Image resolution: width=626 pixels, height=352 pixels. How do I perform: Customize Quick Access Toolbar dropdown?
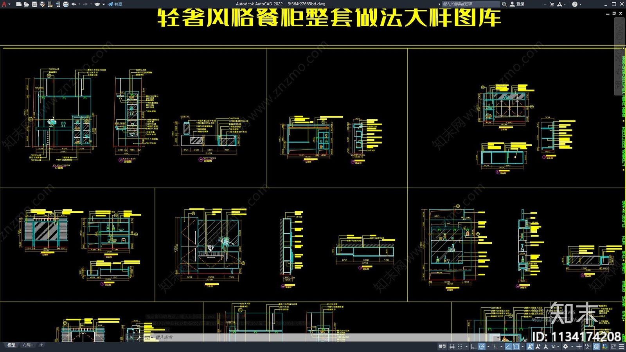coord(104,4)
